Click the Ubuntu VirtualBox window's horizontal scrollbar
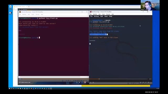This screenshot has width=168, height=94. 50,77
